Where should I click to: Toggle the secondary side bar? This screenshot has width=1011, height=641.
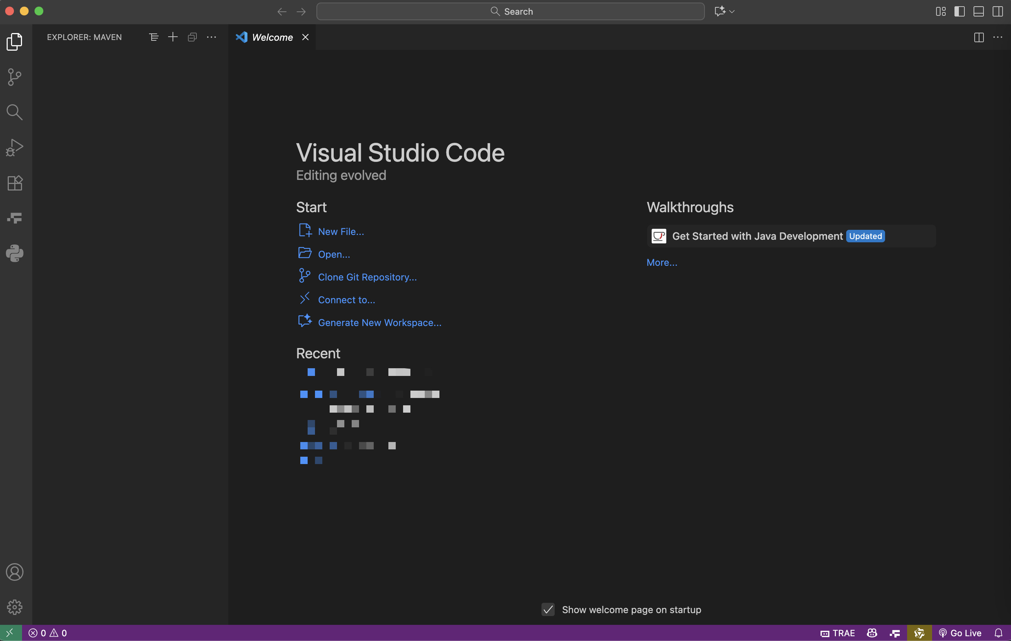click(x=997, y=11)
